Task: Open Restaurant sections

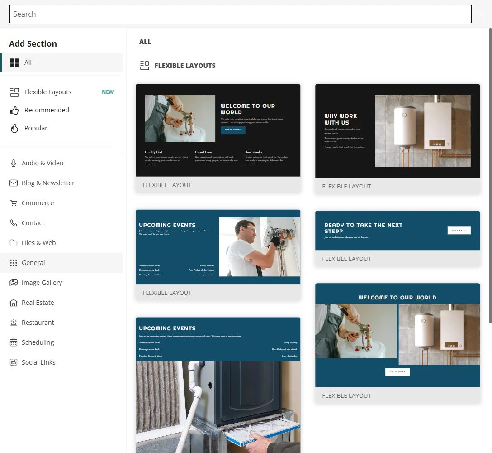Action: [62, 323]
